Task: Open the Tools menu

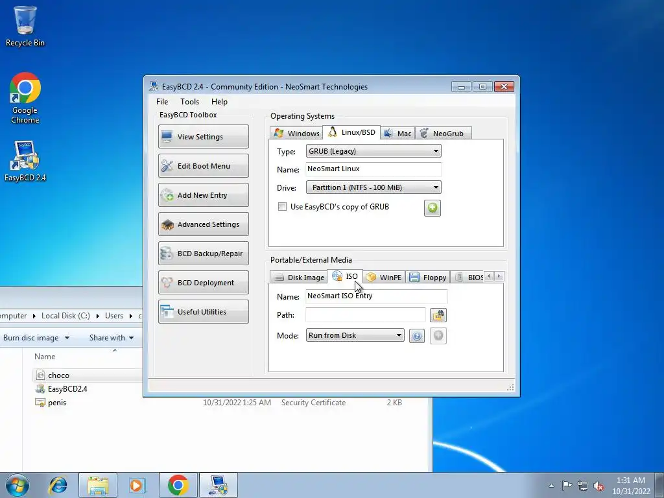Action: [x=189, y=102]
